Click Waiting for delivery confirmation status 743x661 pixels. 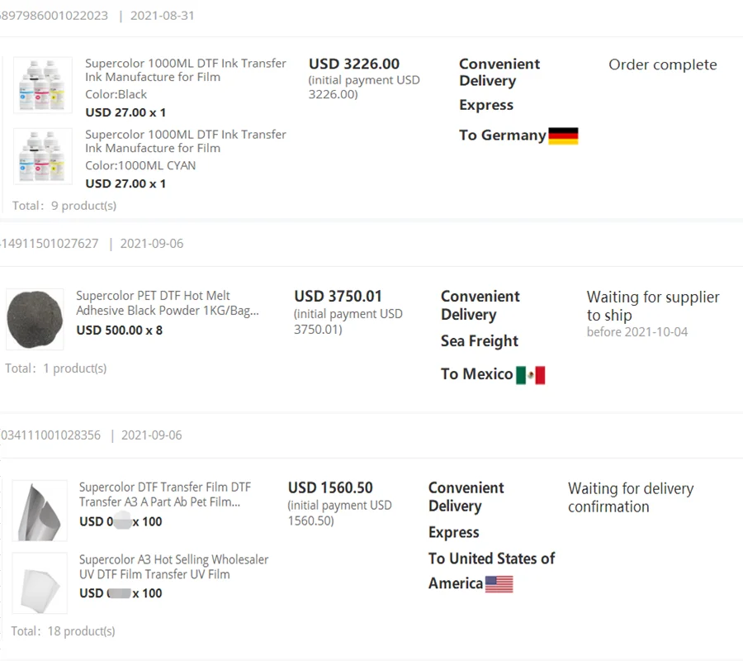click(631, 497)
